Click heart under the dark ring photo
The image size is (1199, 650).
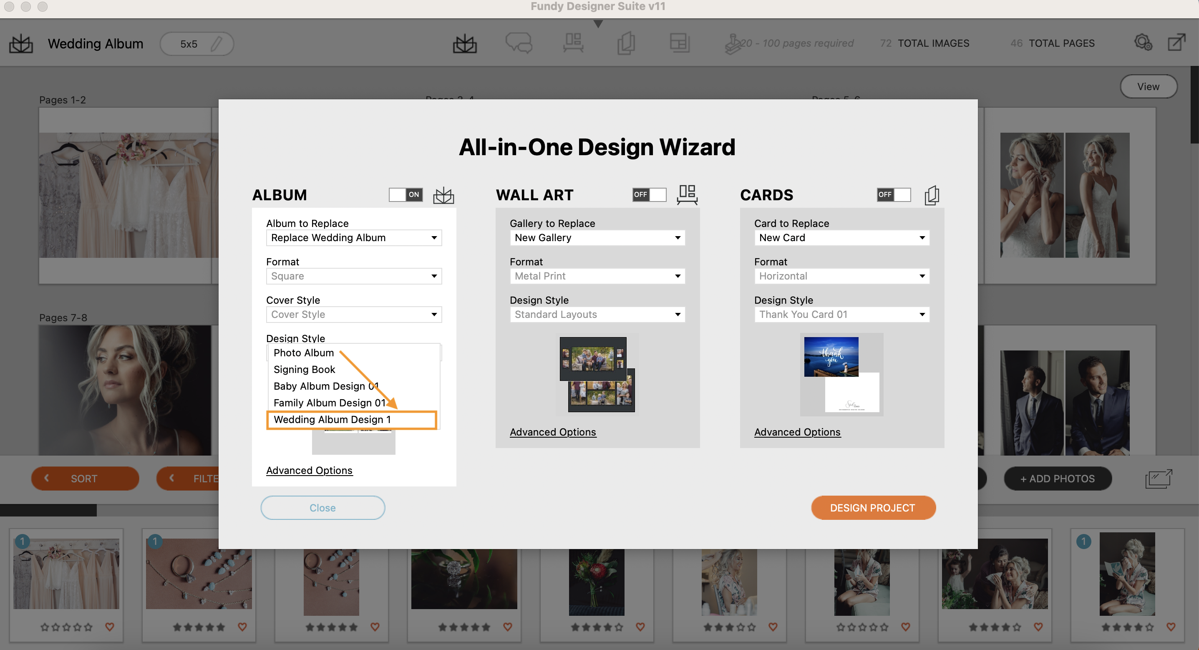pos(507,627)
